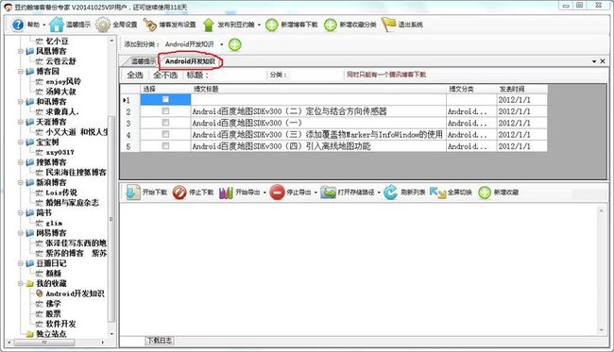Click 发表时间 column header

pos(521,89)
